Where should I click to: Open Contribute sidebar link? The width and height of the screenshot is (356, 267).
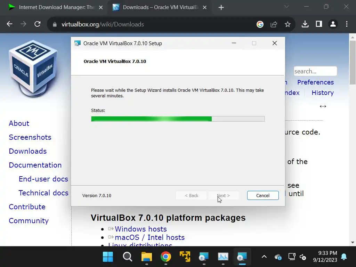27,207
